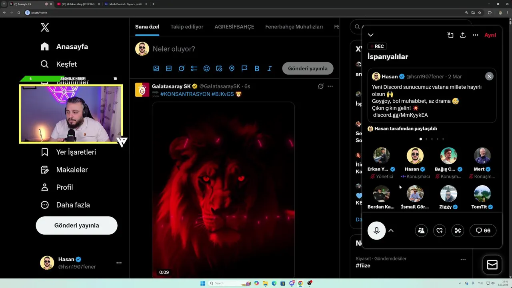Toggle bold text formatting
This screenshot has height=288, width=512.
[257, 68]
